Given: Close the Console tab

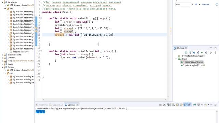Looking at the screenshot, I should [x=78, y=105].
